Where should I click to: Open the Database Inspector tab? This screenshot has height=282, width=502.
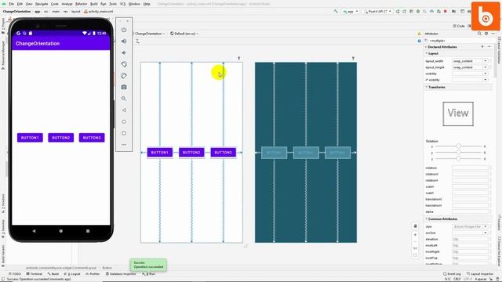121,273
